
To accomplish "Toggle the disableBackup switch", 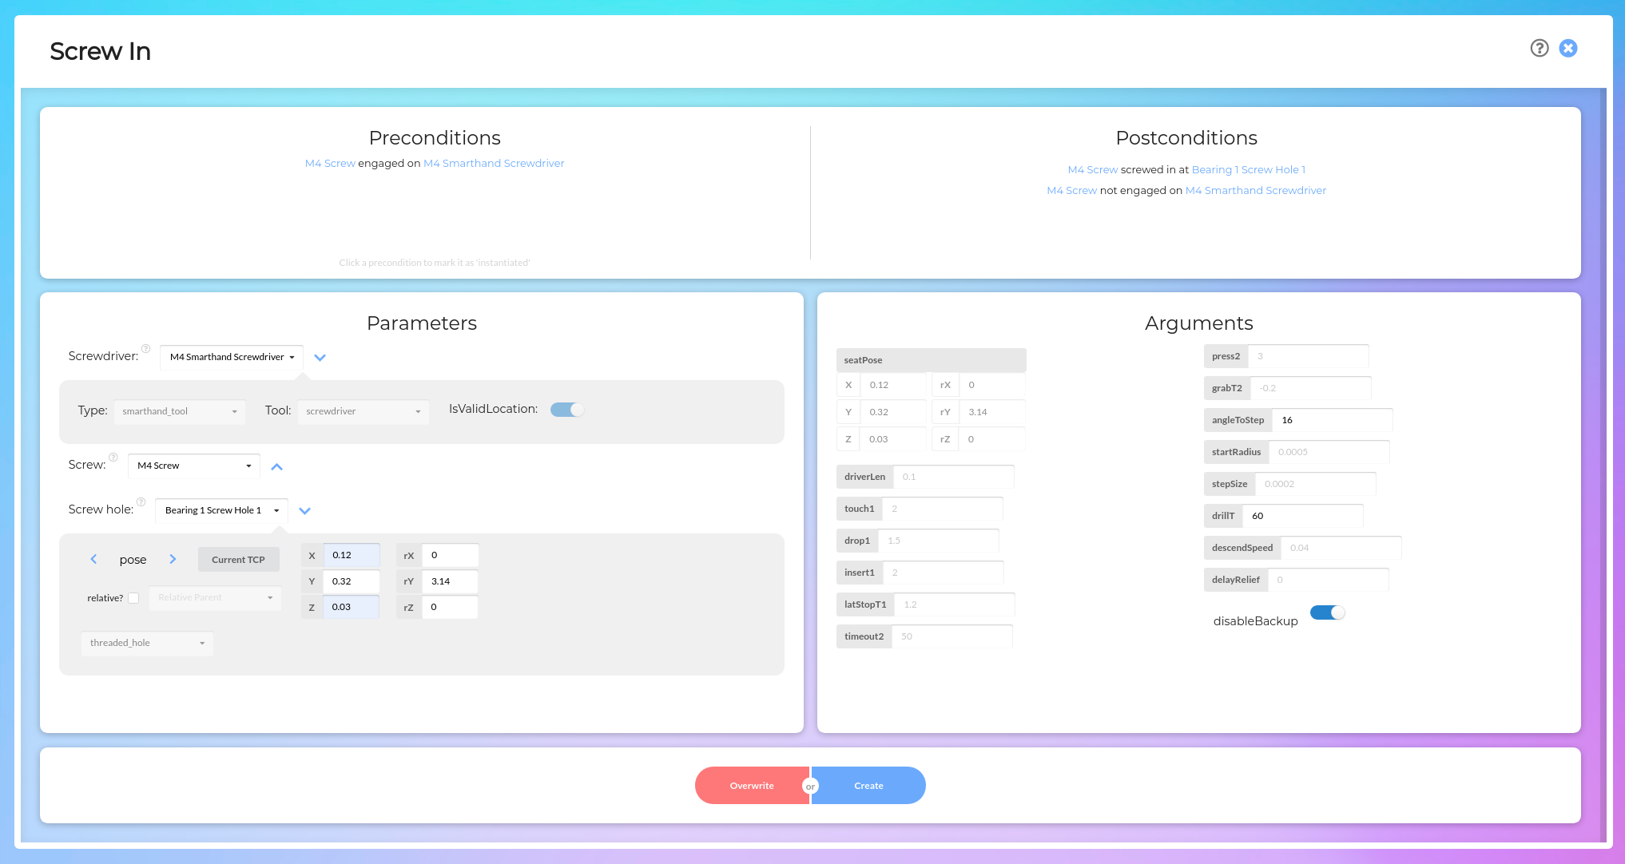I will click(1327, 612).
